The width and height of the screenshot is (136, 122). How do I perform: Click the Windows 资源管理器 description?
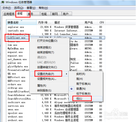pyautogui.click(x=66, y=27)
